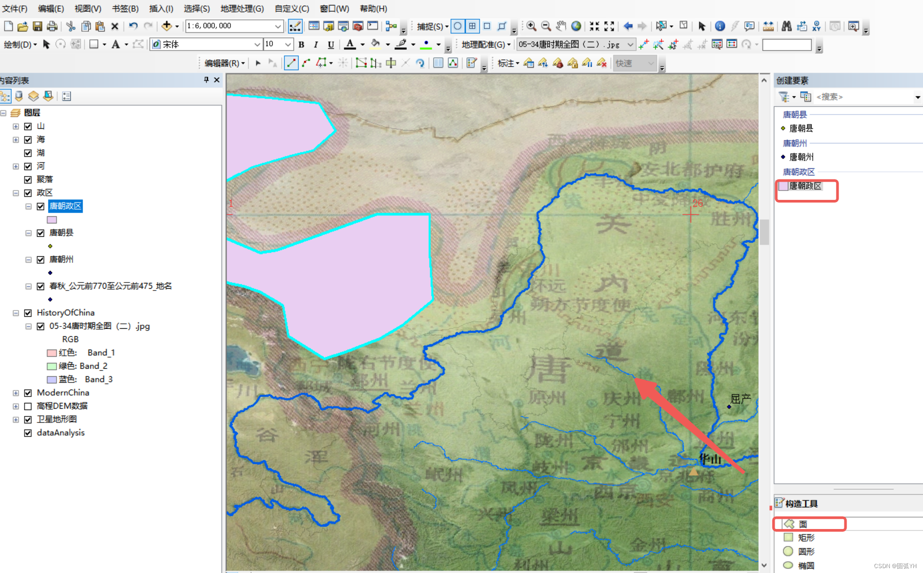Click the Full Extent globe icon
Image resolution: width=923 pixels, height=573 pixels.
click(576, 26)
